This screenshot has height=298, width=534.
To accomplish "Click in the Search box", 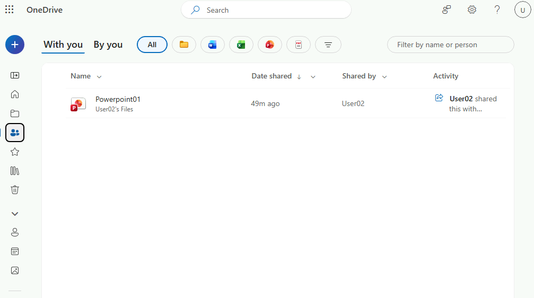I will tap(266, 10).
